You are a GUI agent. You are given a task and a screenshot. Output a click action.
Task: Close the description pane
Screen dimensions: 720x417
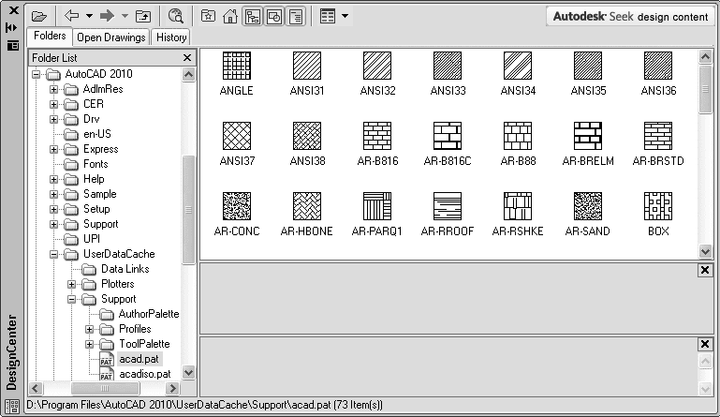point(705,344)
